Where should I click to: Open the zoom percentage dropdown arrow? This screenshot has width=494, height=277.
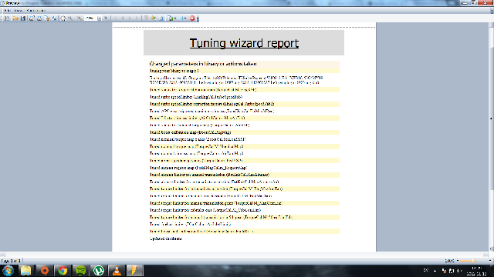tap(100, 18)
